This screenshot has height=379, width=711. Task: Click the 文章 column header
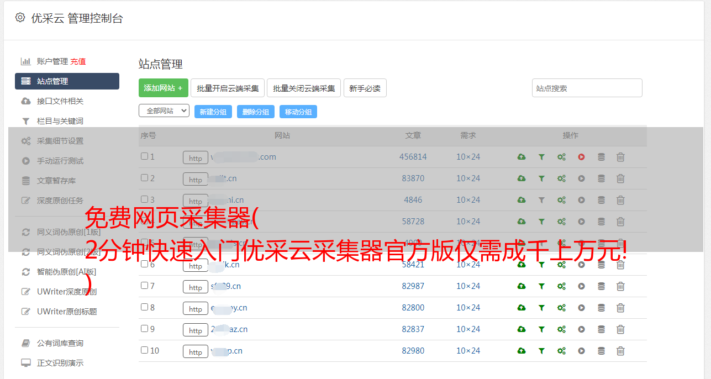click(413, 135)
